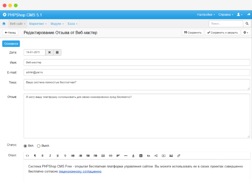The width and height of the screenshot is (252, 182).
Task: Click inside the answer editor text body
Action: point(137,171)
